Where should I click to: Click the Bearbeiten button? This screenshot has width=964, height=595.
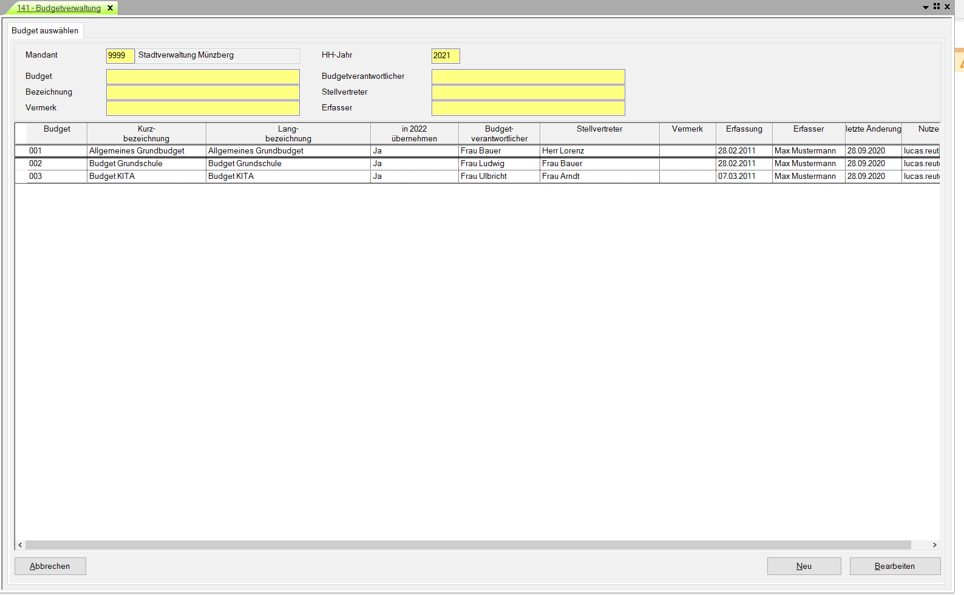tap(895, 566)
